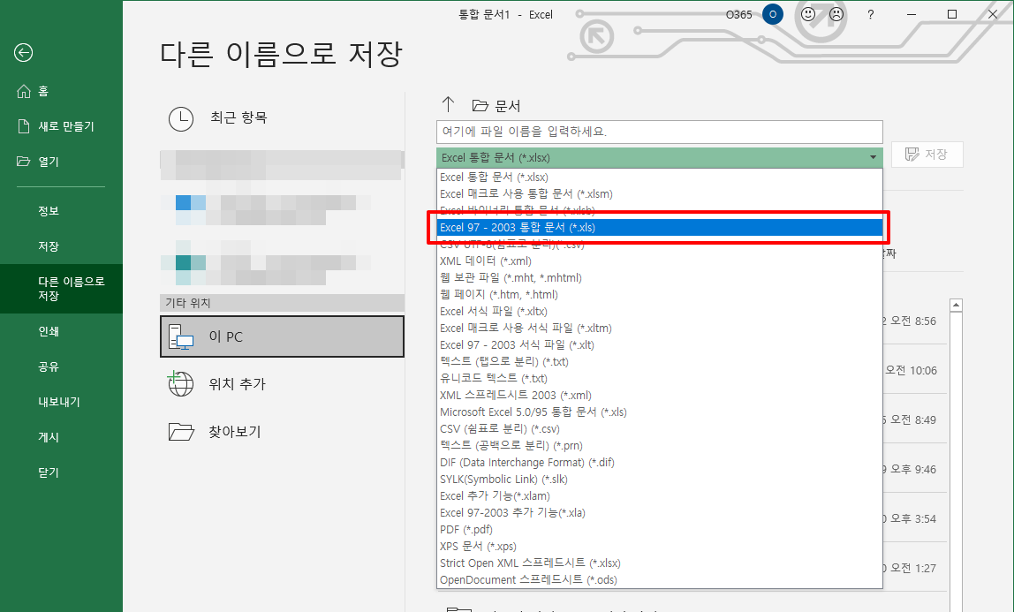This screenshot has width=1014, height=612.
Task: Select Excel 97 - 2003 통합 문서 (*.xls)
Action: click(660, 228)
